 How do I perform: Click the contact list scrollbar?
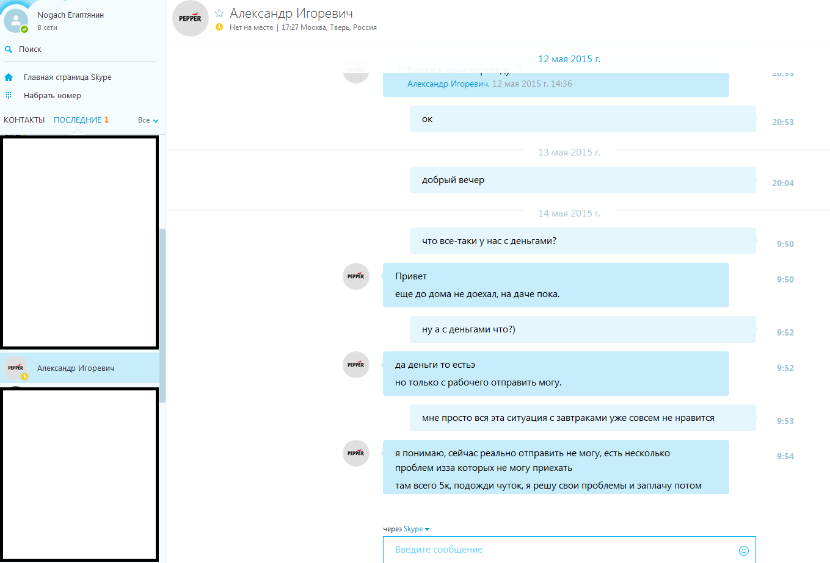[x=162, y=316]
